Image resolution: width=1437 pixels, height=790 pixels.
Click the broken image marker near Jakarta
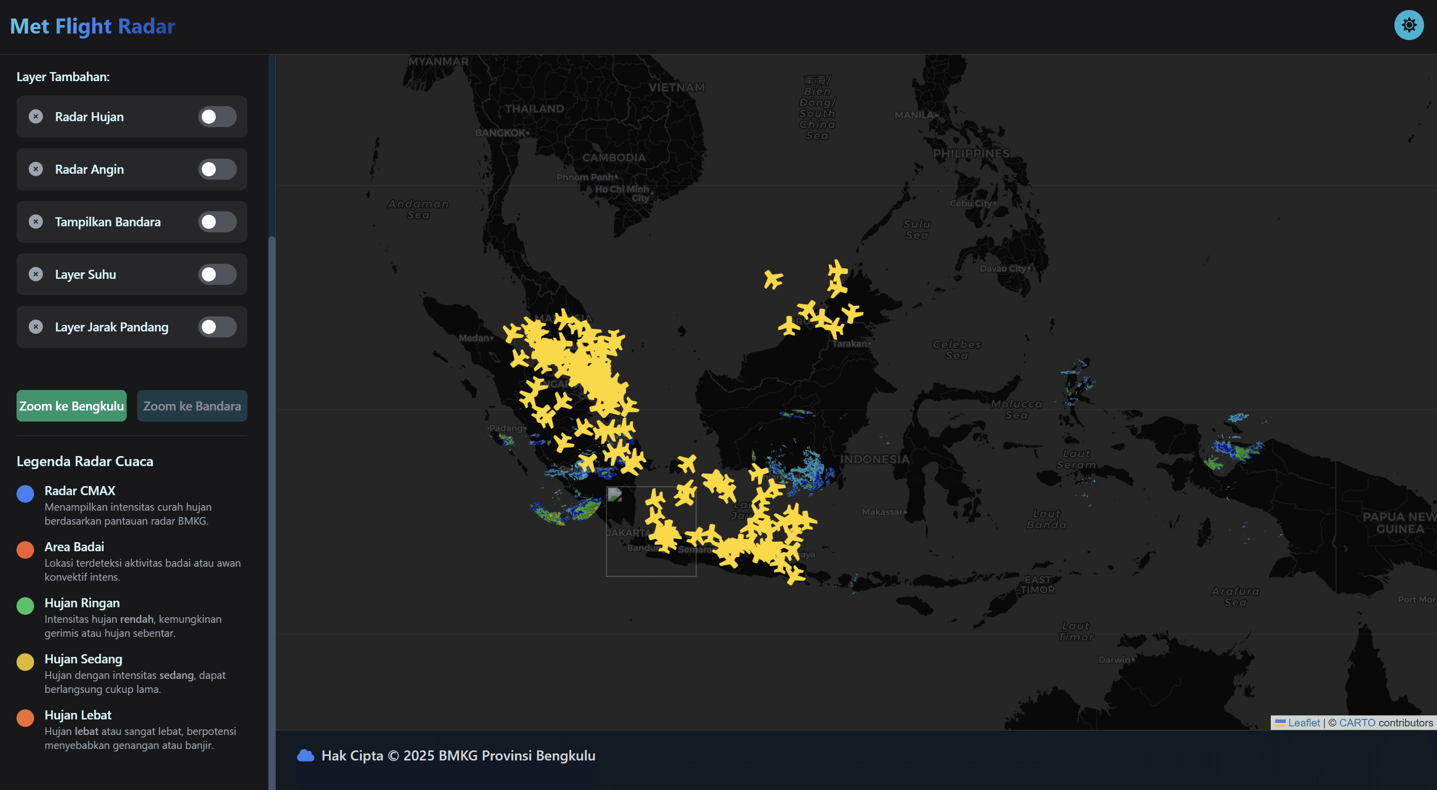coord(615,495)
